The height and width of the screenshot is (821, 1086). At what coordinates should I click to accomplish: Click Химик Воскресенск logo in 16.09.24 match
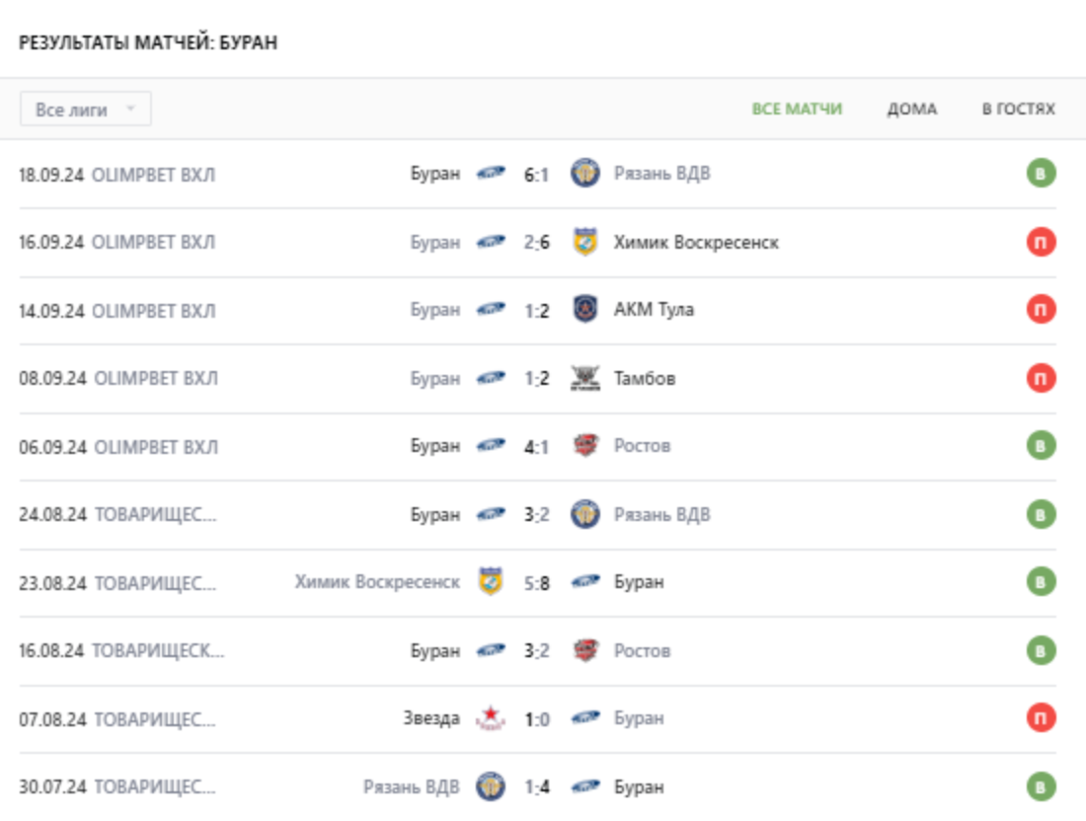(x=585, y=242)
